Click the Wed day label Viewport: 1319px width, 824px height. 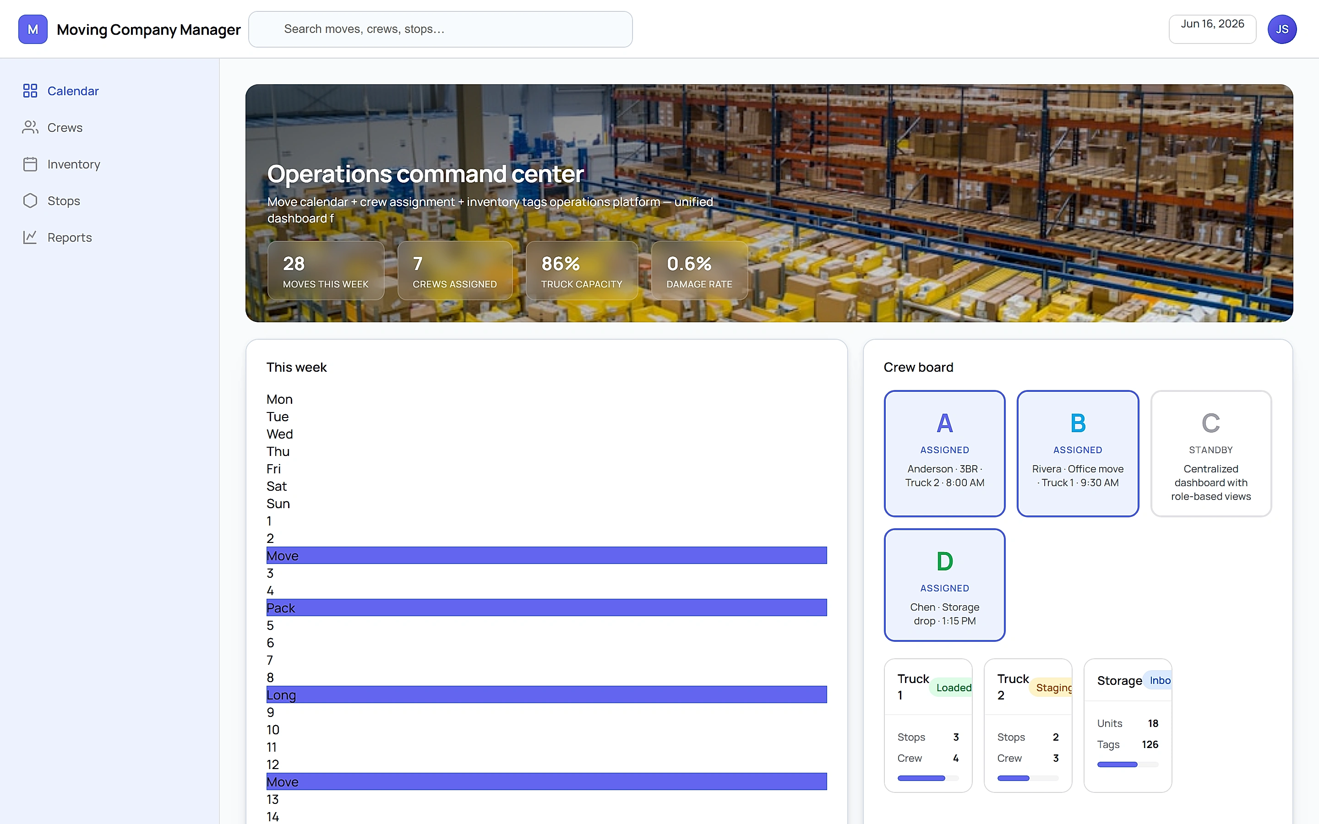click(x=280, y=434)
